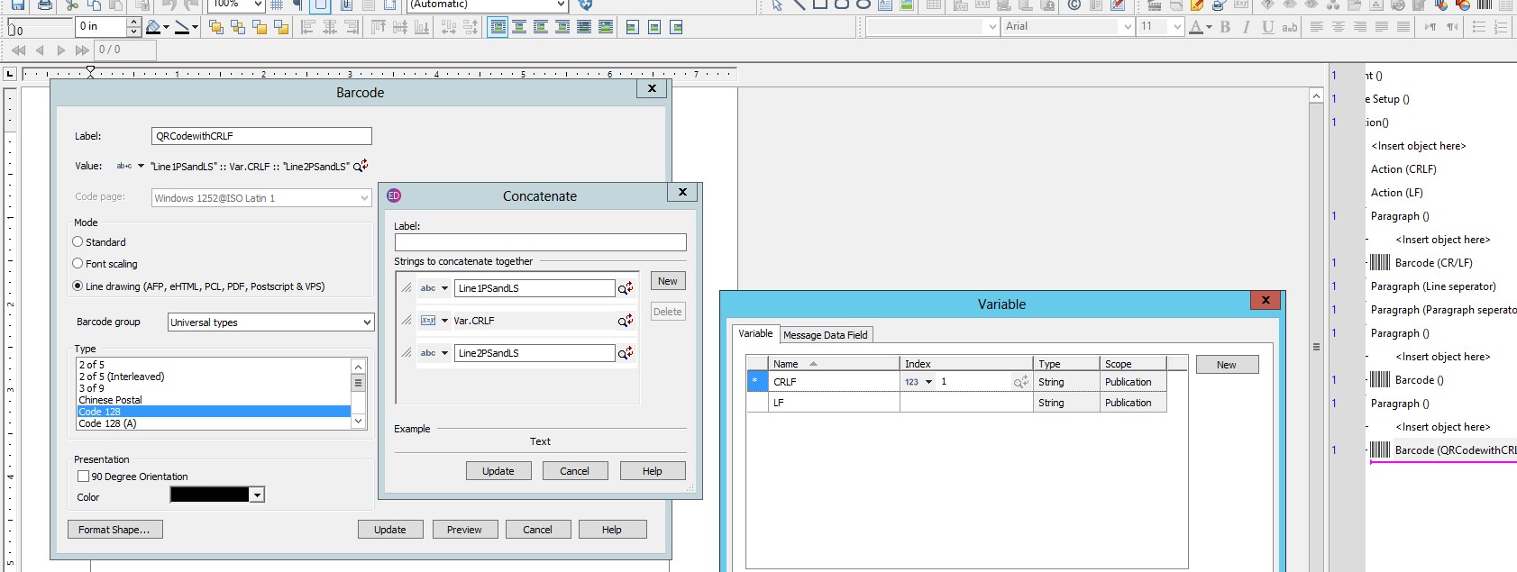Click the lookup icon next to Var.CRLF
This screenshot has width=1517, height=572.
pos(625,321)
